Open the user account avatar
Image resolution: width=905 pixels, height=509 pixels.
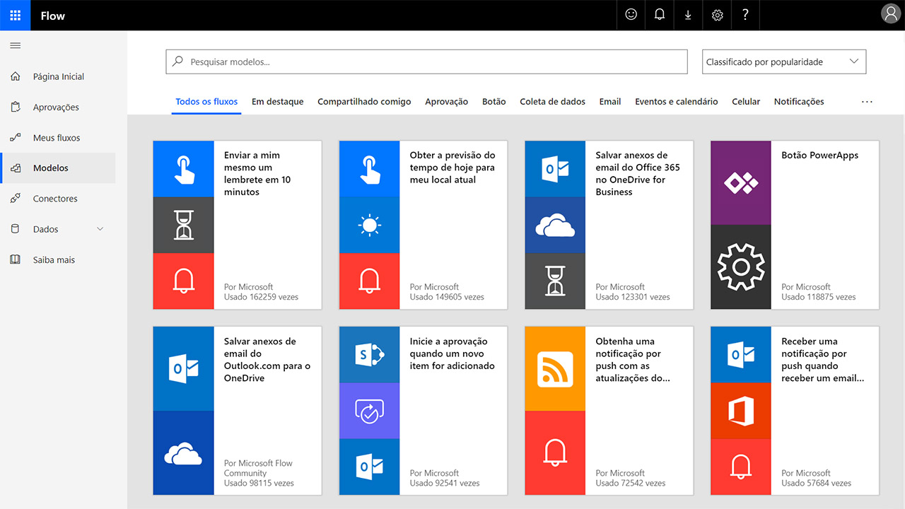pyautogui.click(x=891, y=13)
